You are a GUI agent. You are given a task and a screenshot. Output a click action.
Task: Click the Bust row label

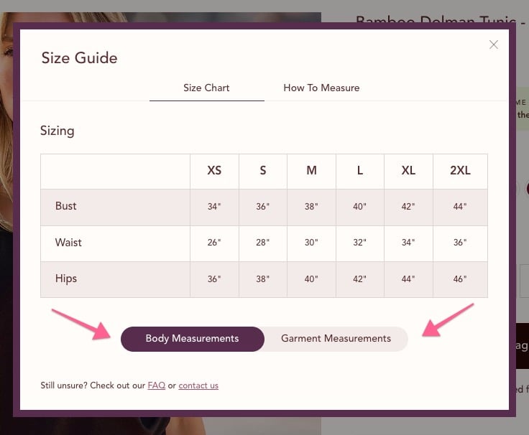tap(66, 206)
